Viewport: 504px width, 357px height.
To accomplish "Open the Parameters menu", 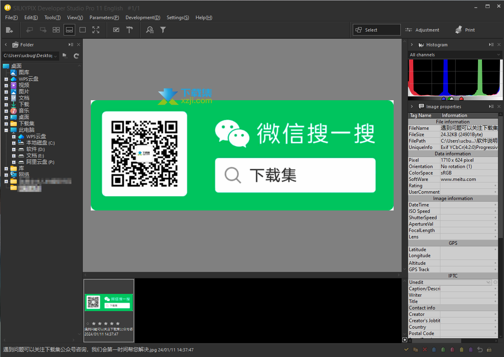I will point(104,18).
